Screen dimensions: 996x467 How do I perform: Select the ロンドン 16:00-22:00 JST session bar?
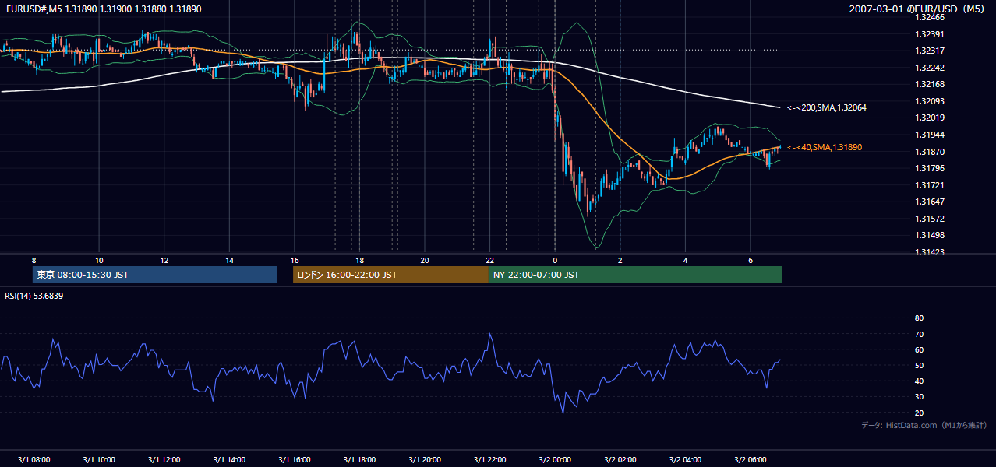click(390, 275)
